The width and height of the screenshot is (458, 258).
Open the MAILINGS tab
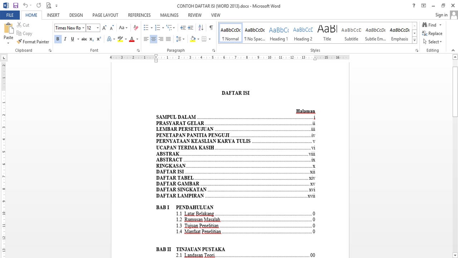[x=169, y=15]
